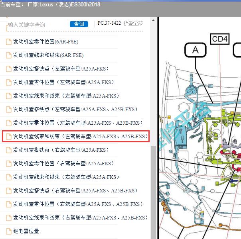
Task: Open 发动机室搭铁点（右驾驶车型/A25A-FXS、A25B-FXS）
Action: (75, 190)
